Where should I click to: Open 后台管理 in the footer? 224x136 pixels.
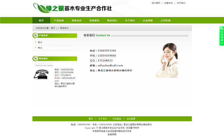pyautogui.click(x=131, y=119)
